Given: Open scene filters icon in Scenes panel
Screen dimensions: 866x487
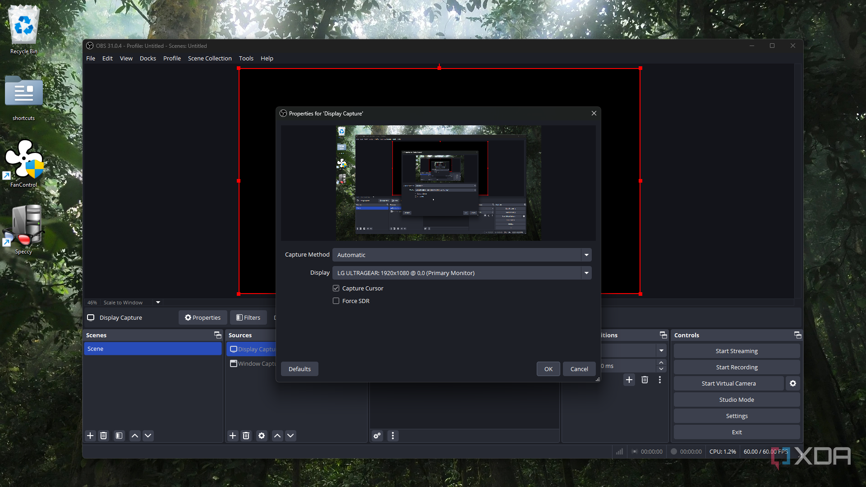Looking at the screenshot, I should (x=119, y=436).
